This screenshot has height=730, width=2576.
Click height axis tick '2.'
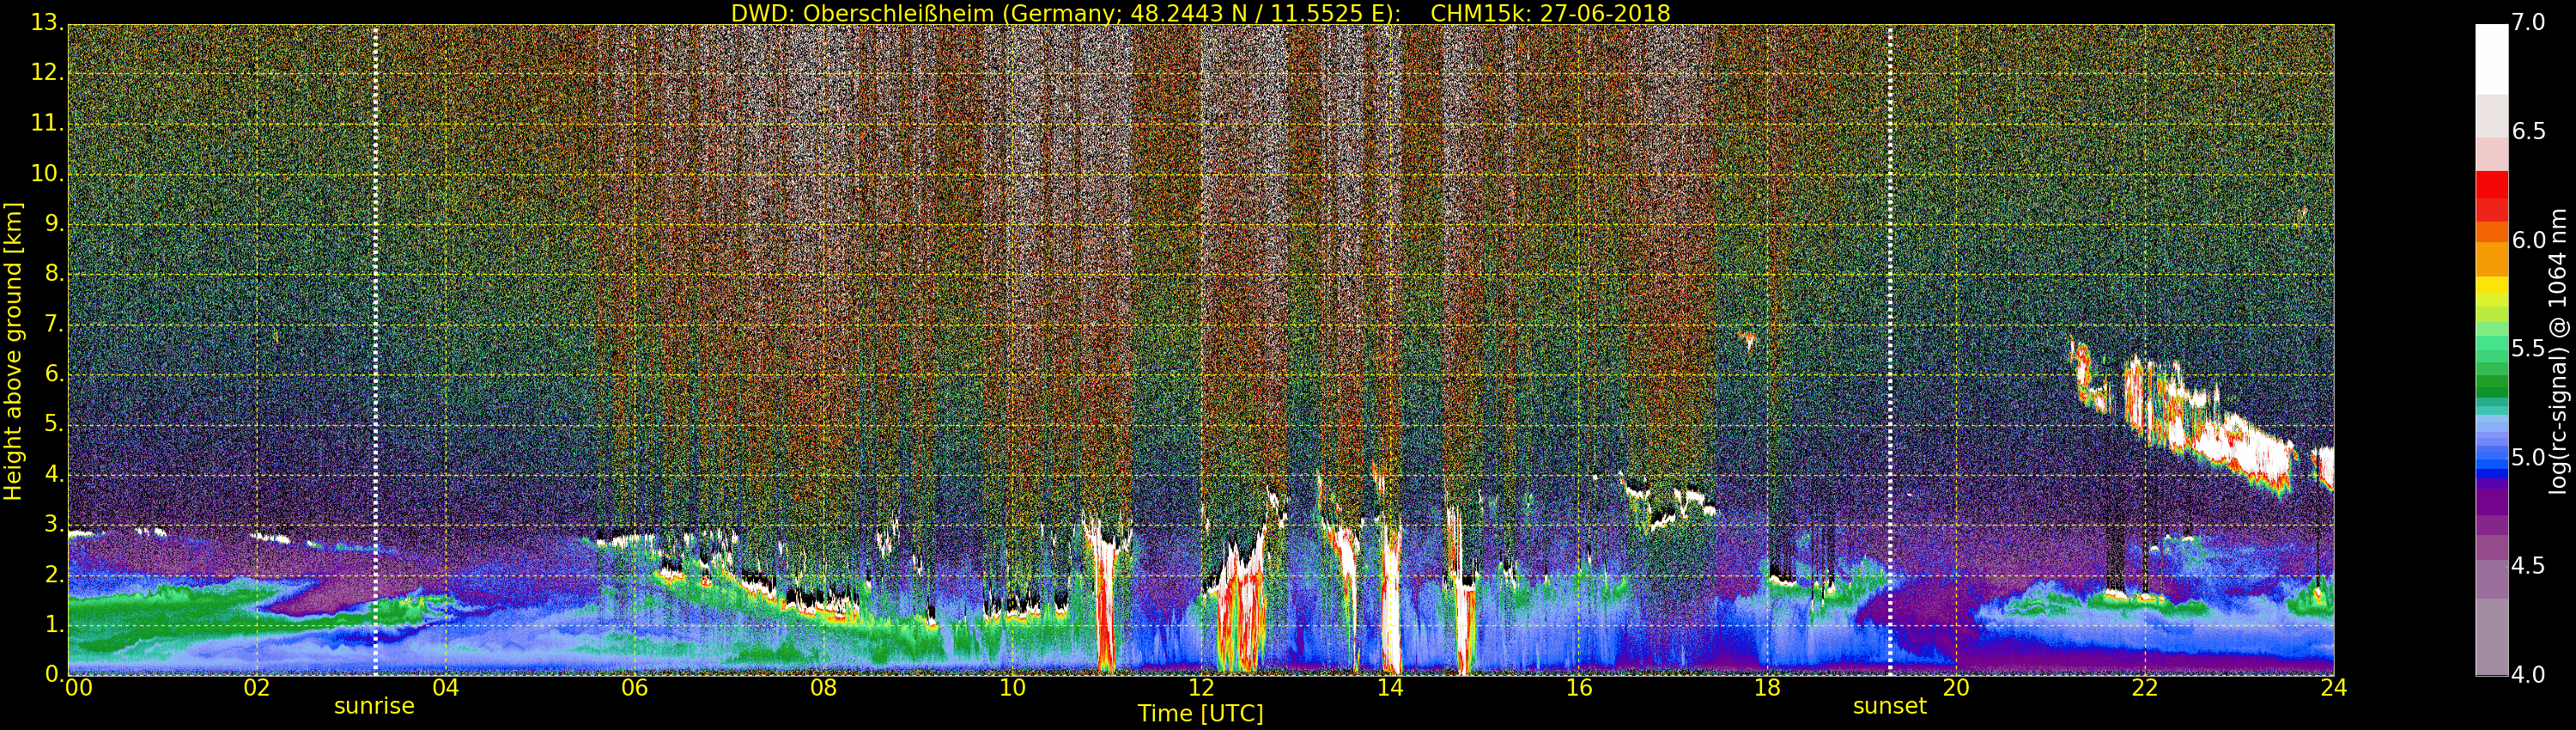pyautogui.click(x=54, y=574)
